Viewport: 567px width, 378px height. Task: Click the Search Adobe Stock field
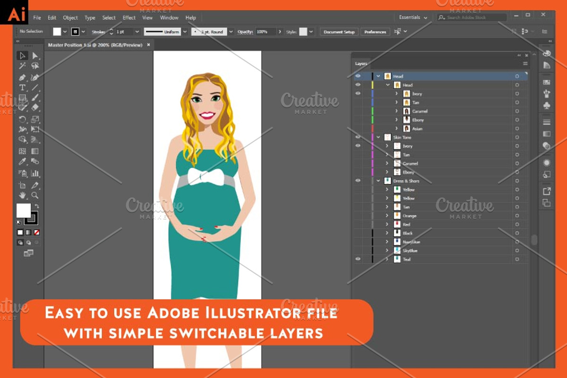click(472, 17)
